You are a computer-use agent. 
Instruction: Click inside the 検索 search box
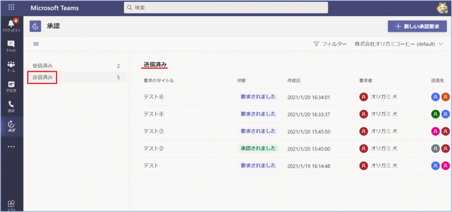(226, 8)
